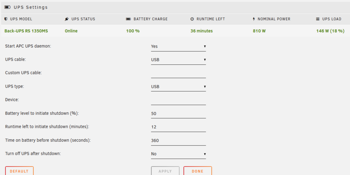Open the UPS cable dropdown
The image size is (350, 175).
pyautogui.click(x=178, y=60)
